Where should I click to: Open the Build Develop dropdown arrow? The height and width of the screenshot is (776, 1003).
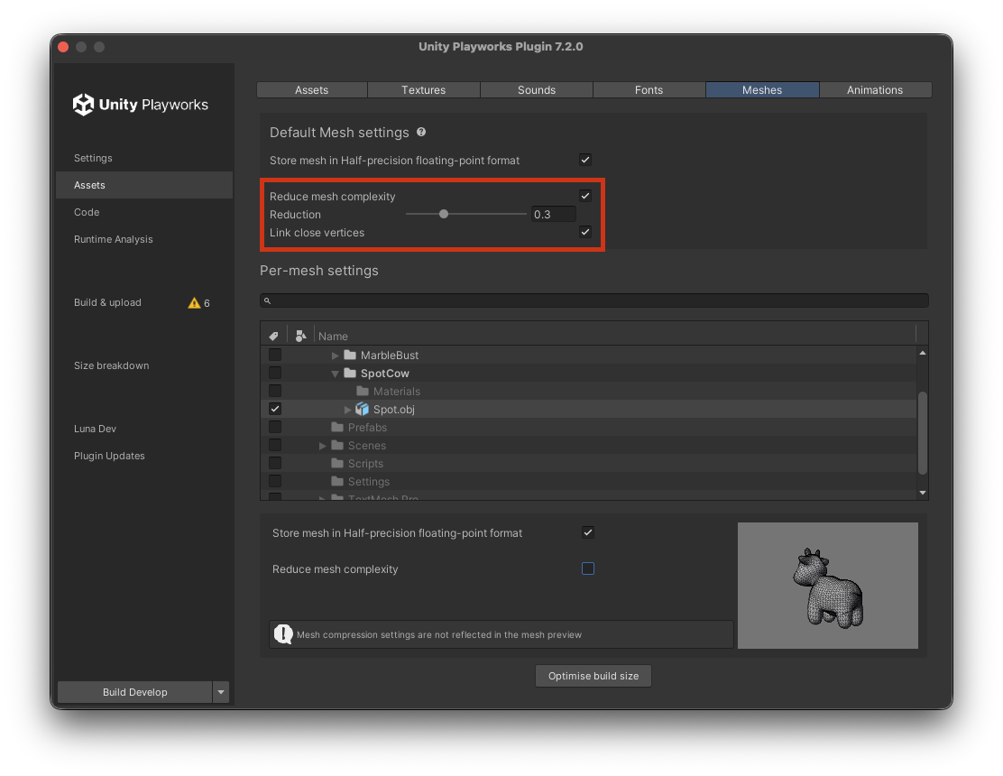tap(221, 692)
